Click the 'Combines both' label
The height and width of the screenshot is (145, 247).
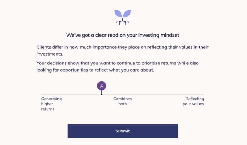(123, 101)
